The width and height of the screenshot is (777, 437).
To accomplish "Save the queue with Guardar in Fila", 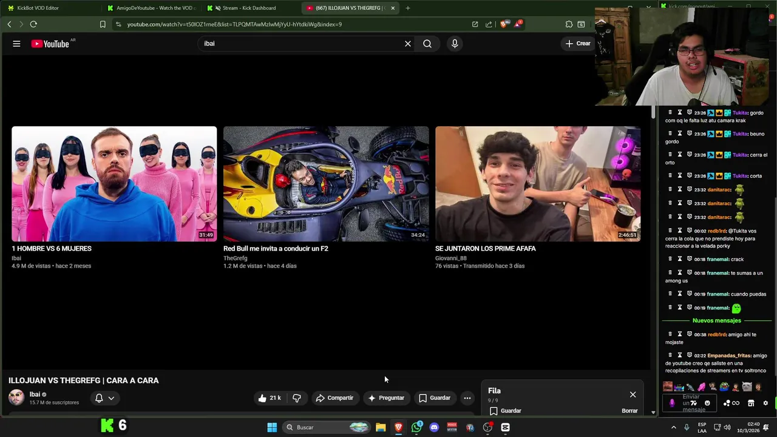I will tap(505, 411).
